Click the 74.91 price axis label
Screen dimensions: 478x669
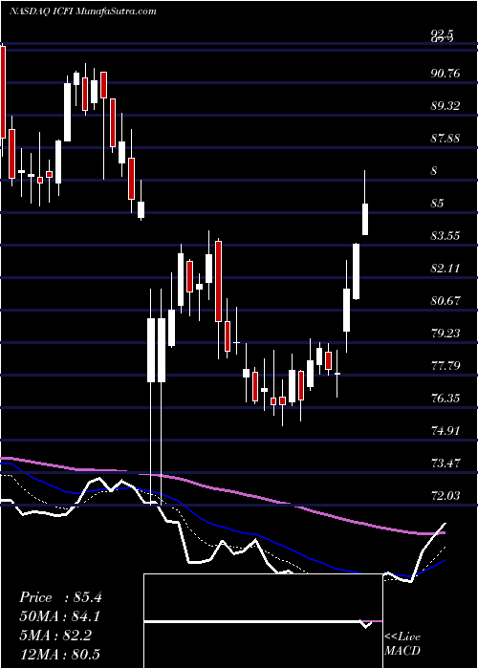[x=445, y=430]
